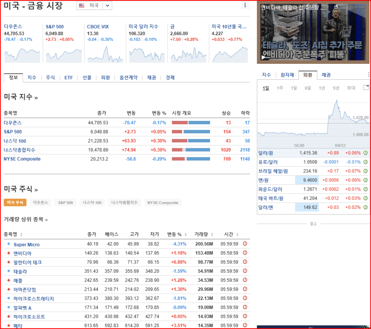The image size is (371, 329).
Task: Open the 나스닥종합지수 link in index table
Action: tap(19, 150)
